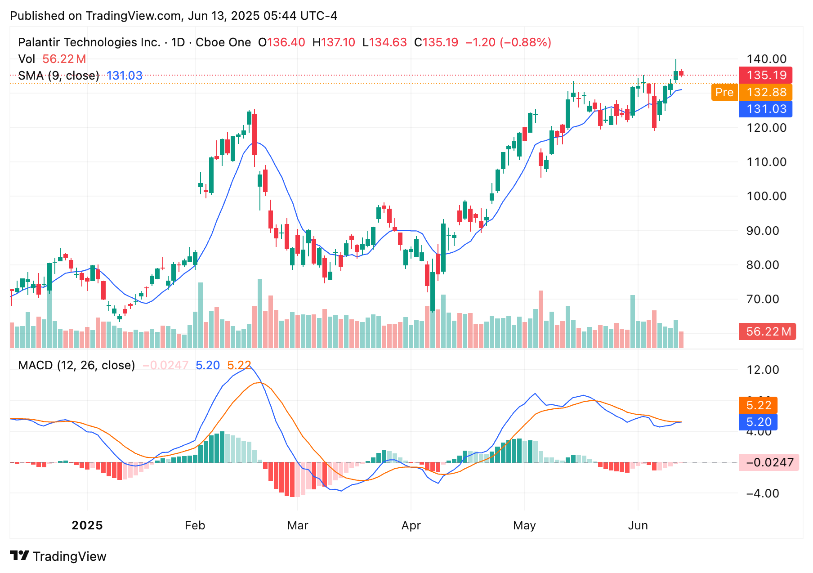Click the Vol legend value 56.22 M
The height and width of the screenshot is (573, 813).
64,59
